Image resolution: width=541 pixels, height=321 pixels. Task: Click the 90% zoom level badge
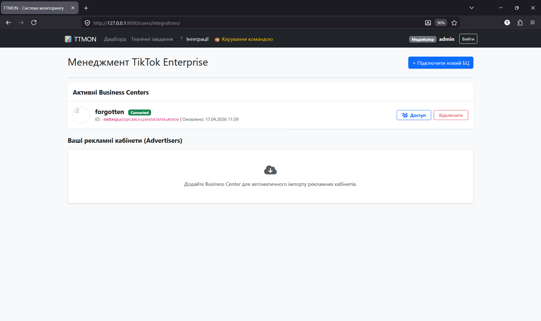point(441,23)
